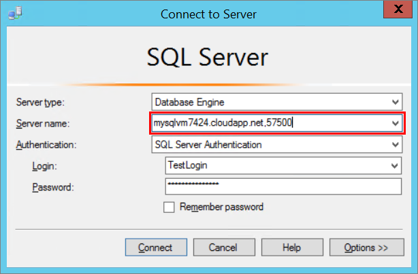
Task: Expand the Authentication dropdown arrow
Action: (396, 145)
